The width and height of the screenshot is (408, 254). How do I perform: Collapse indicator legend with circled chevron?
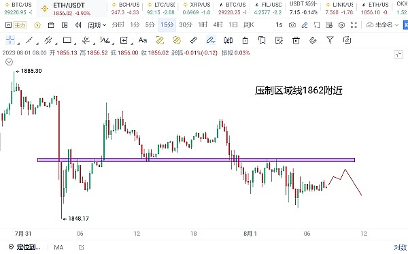pyautogui.click(x=9, y=62)
